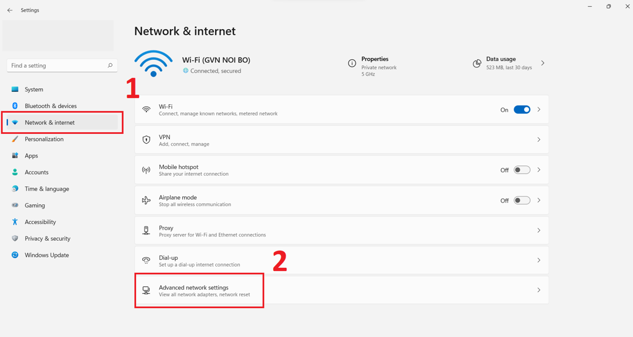The image size is (633, 337).
Task: Open Wi-Fi details via row chevron
Action: [x=538, y=109]
